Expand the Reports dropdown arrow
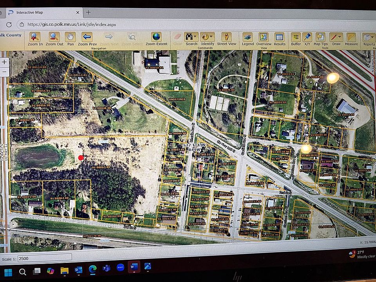Screen dimensions: 376x282 372,37
